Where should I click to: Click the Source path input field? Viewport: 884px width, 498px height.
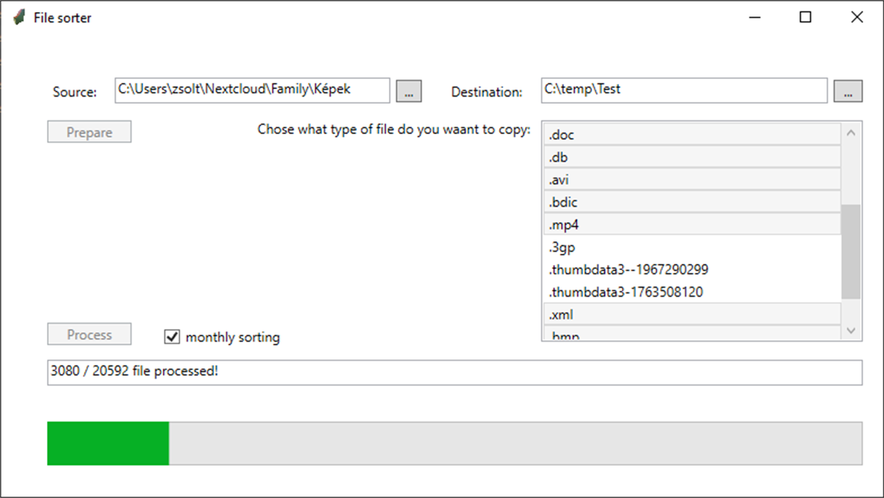(251, 90)
